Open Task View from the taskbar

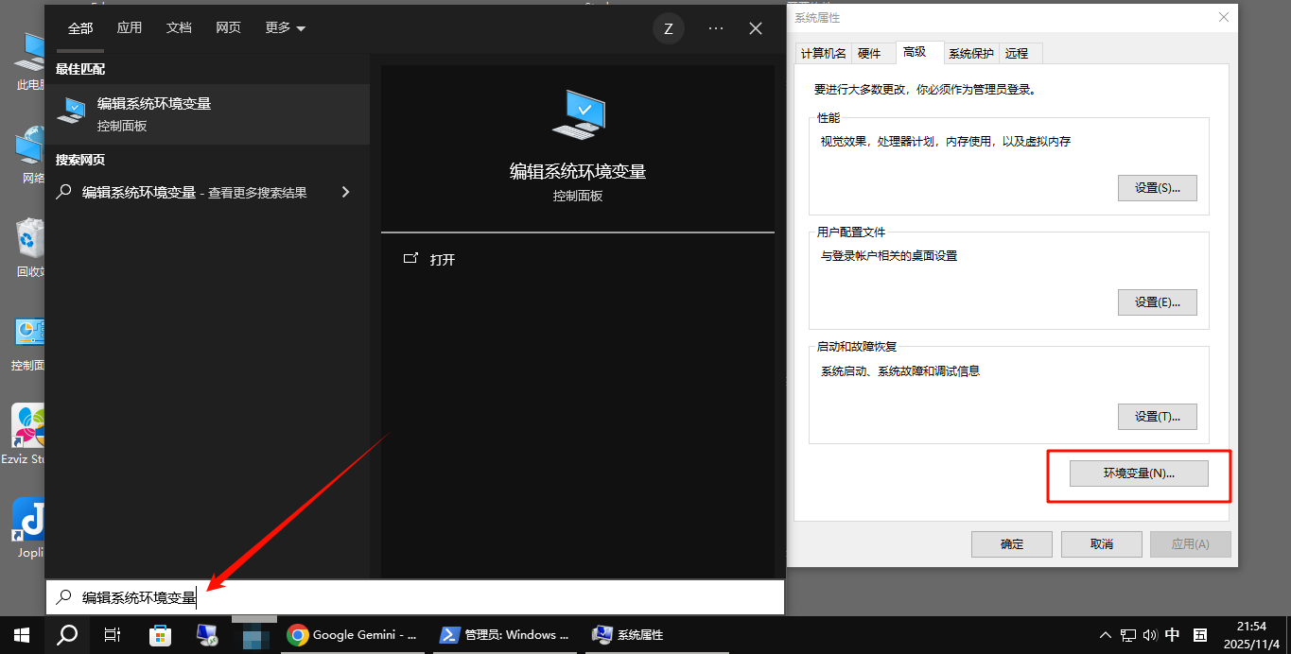(x=112, y=635)
